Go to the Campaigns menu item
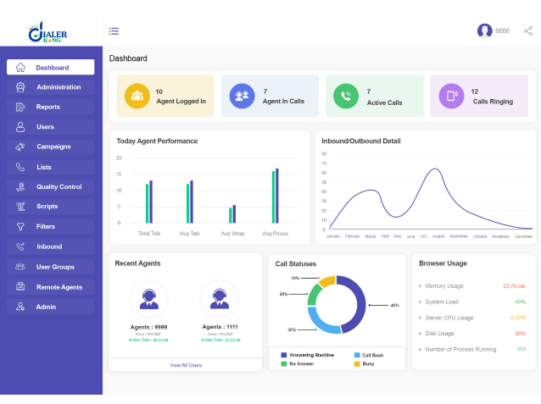Viewport: 541px width, 404px height. click(x=50, y=147)
